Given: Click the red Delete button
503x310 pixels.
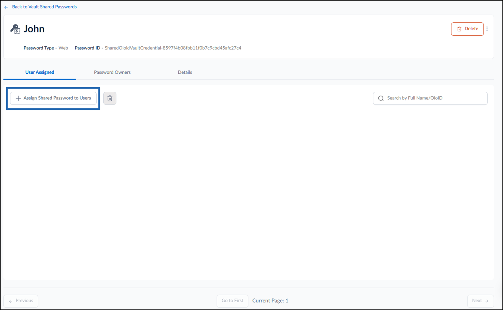Looking at the screenshot, I should point(467,29).
